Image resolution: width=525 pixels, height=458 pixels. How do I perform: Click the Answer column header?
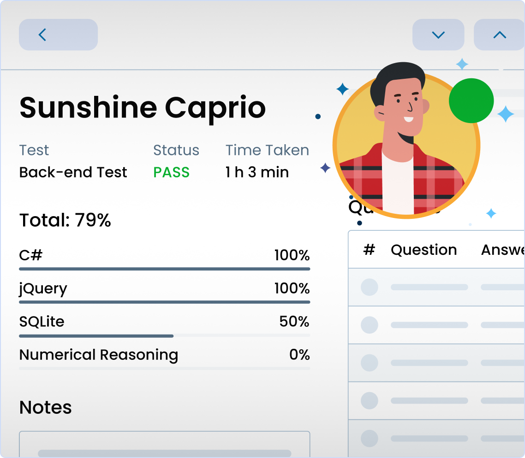[502, 250]
